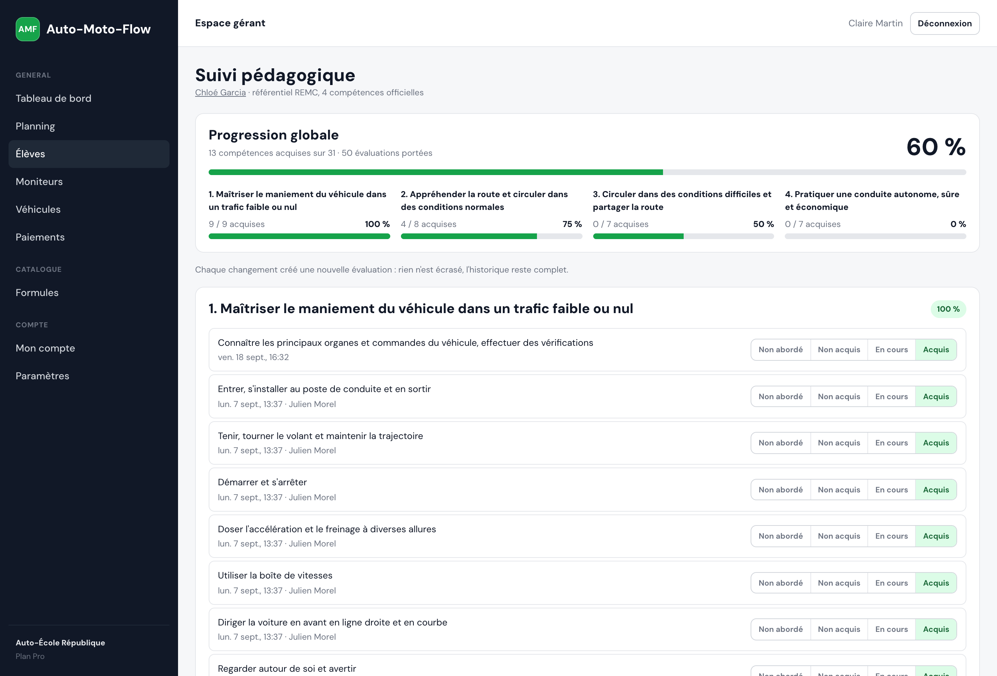The image size is (997, 676).
Task: Click the Claire Martin user name
Action: pyautogui.click(x=875, y=23)
